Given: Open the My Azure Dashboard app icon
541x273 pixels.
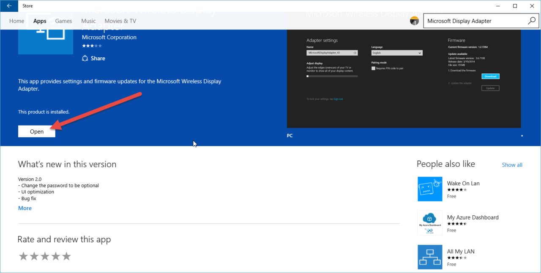Looking at the screenshot, I should click(x=430, y=223).
